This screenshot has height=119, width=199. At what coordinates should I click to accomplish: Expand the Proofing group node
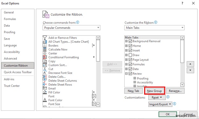(x=135, y=78)
